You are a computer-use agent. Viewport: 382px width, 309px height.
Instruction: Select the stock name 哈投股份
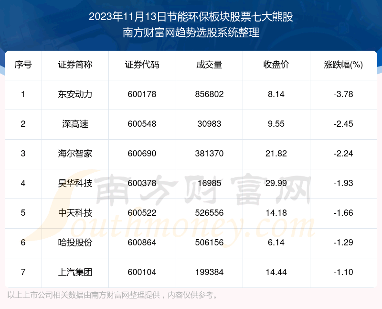75,243
